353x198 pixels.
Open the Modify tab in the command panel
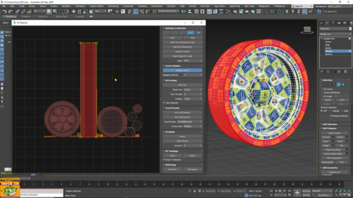(327, 23)
